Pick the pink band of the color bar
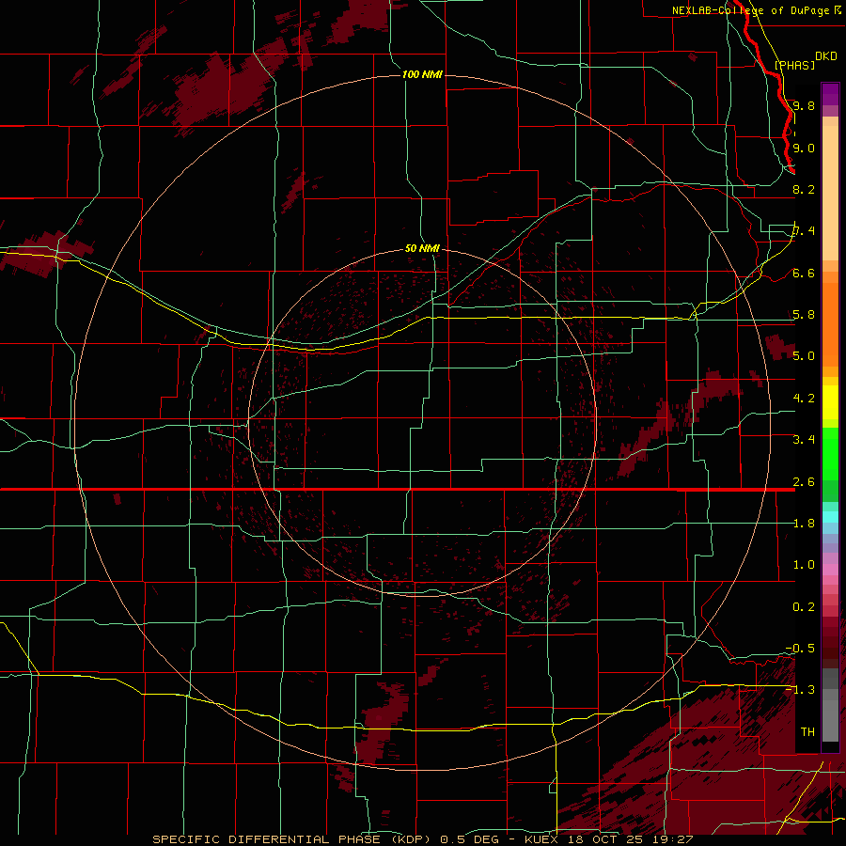Screen dimensions: 846x846 [x=830, y=570]
